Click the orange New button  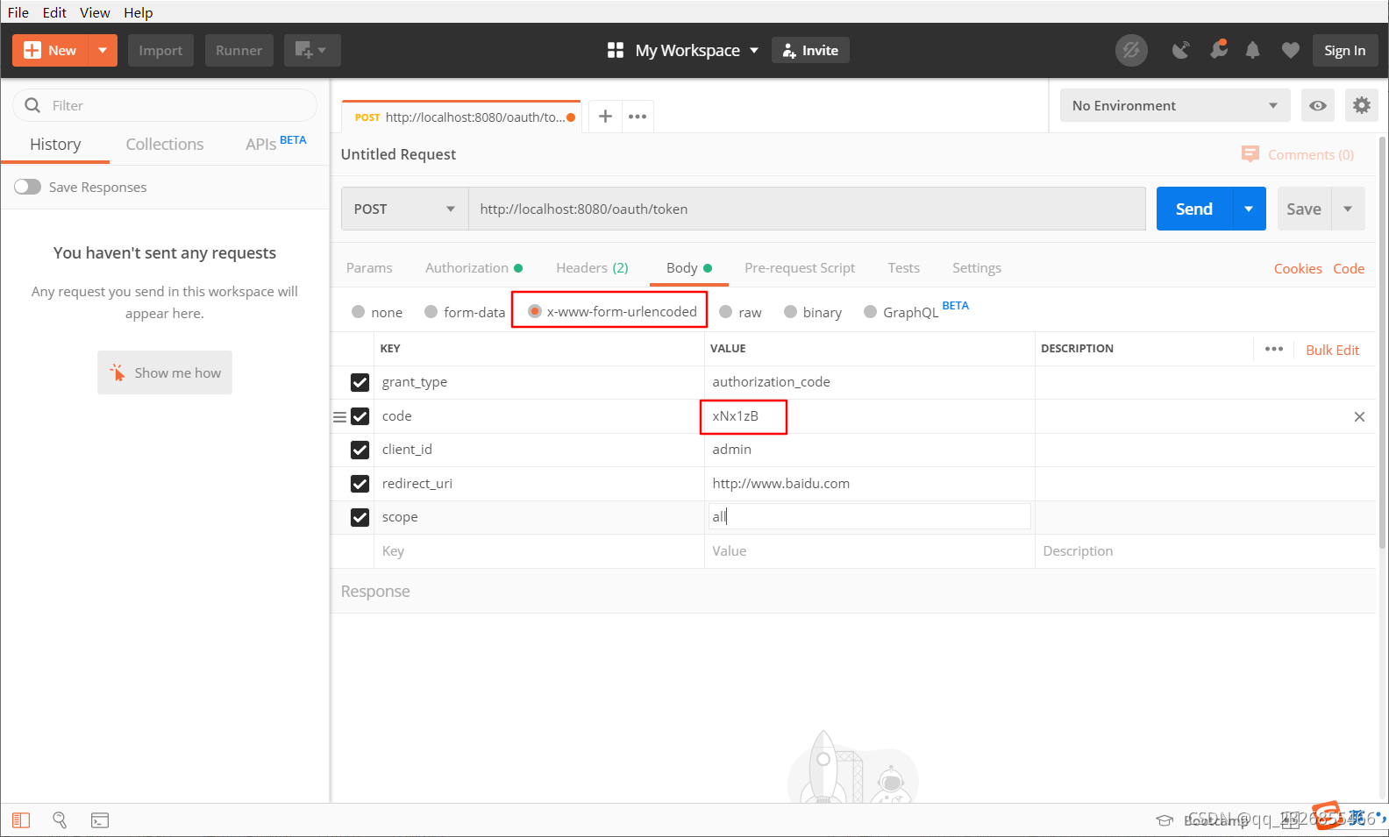[x=51, y=51]
